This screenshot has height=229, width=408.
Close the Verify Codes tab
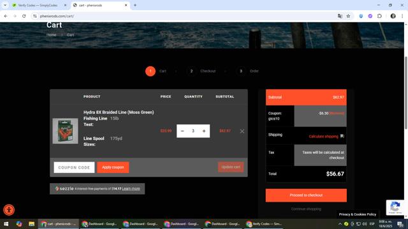(x=65, y=5)
